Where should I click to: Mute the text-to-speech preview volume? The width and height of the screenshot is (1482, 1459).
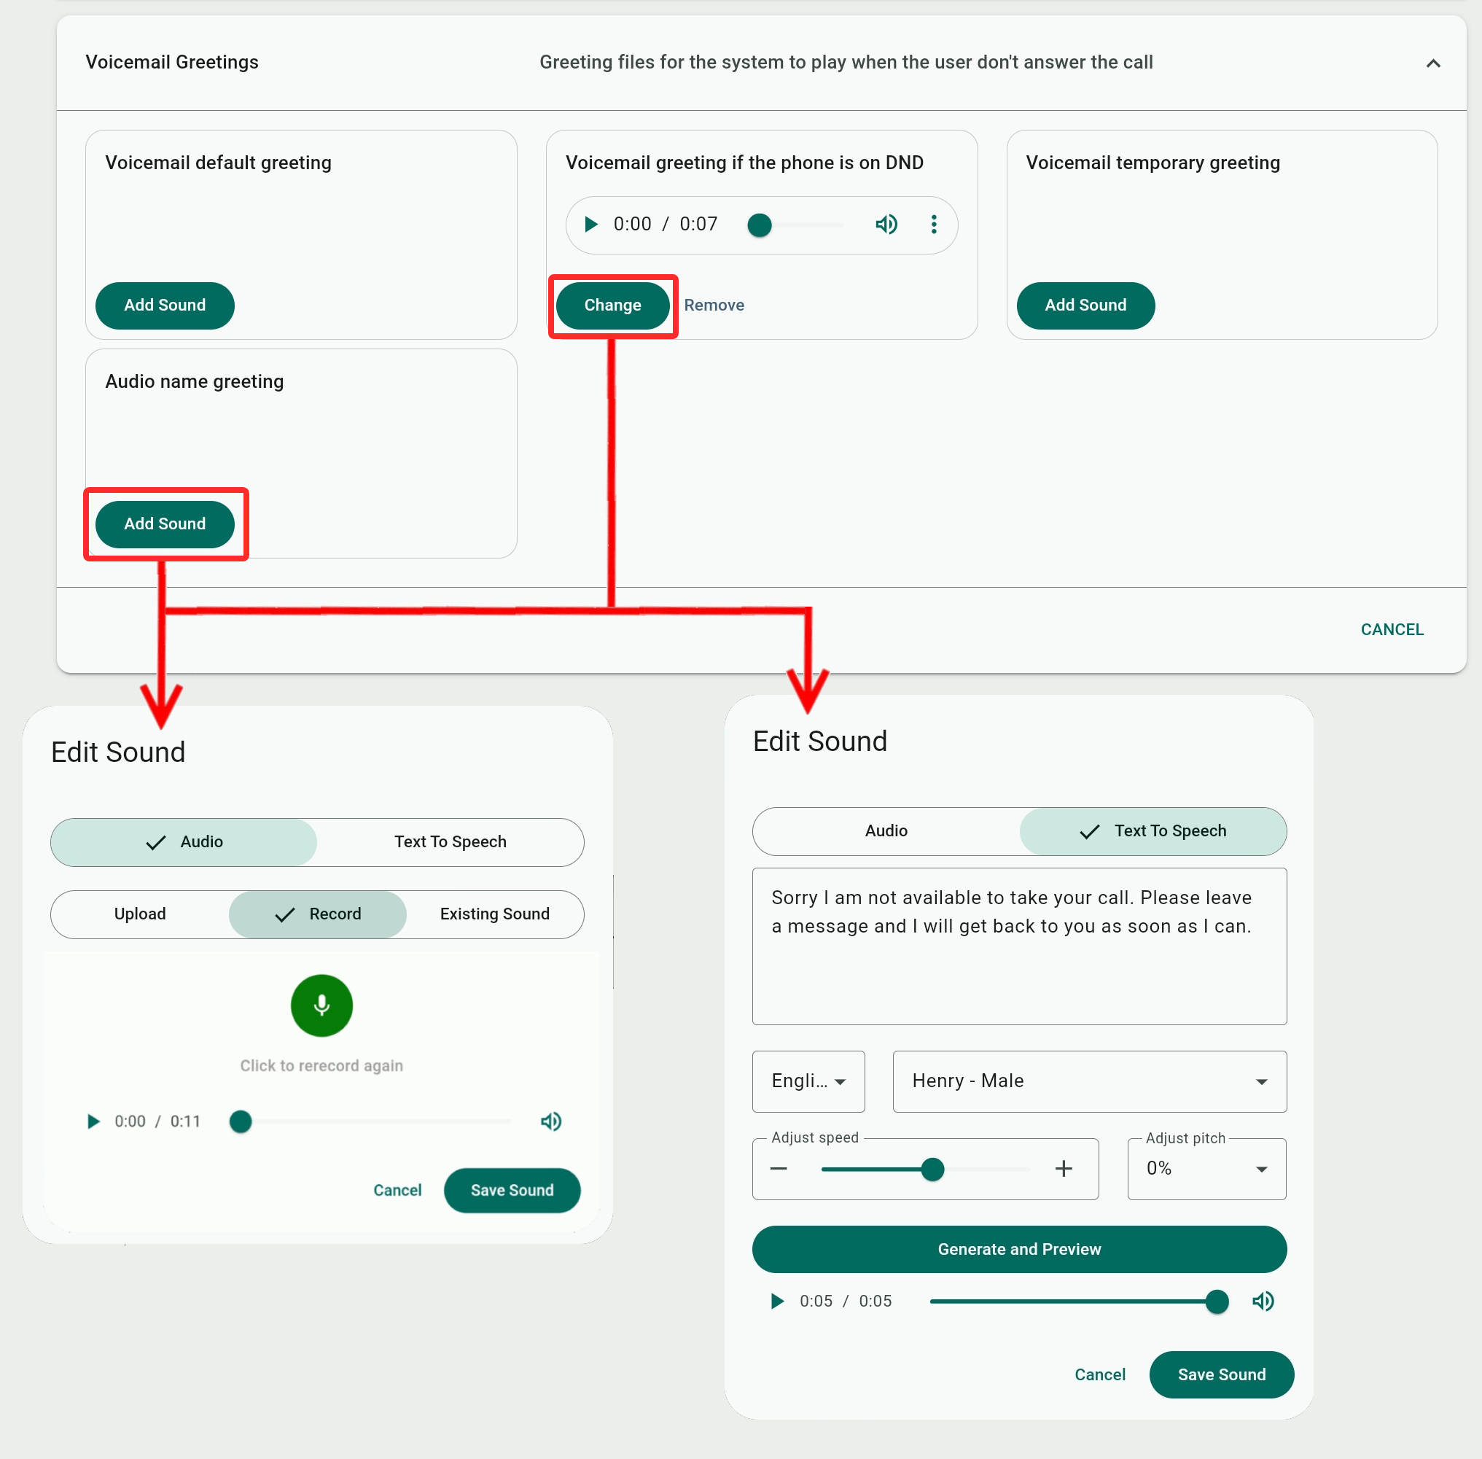(1263, 1302)
